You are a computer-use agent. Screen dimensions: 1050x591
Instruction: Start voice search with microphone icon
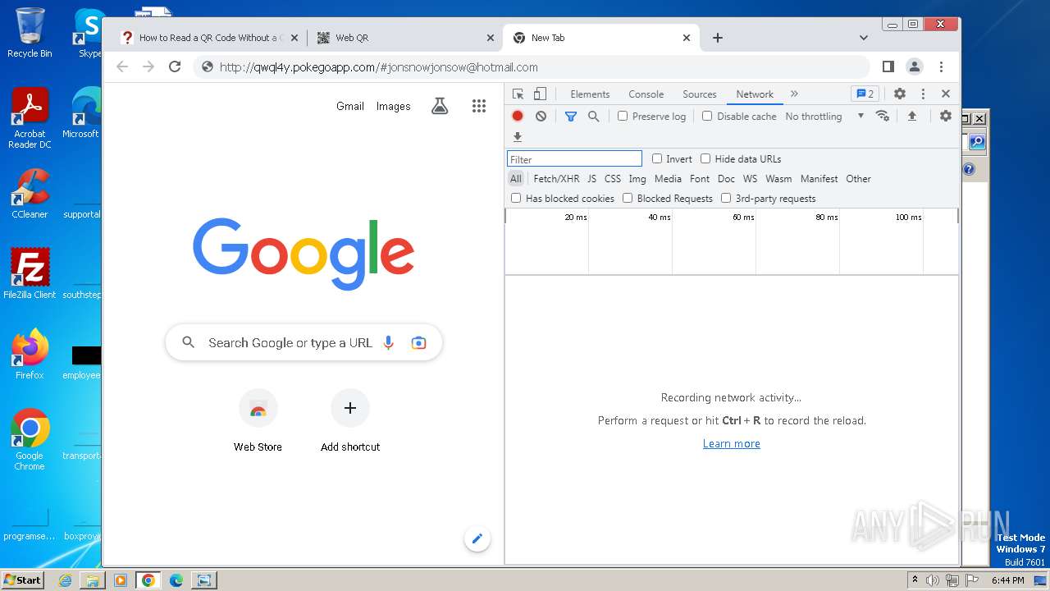click(389, 342)
